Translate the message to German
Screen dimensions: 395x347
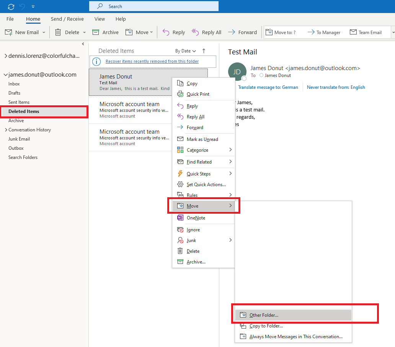tap(268, 87)
